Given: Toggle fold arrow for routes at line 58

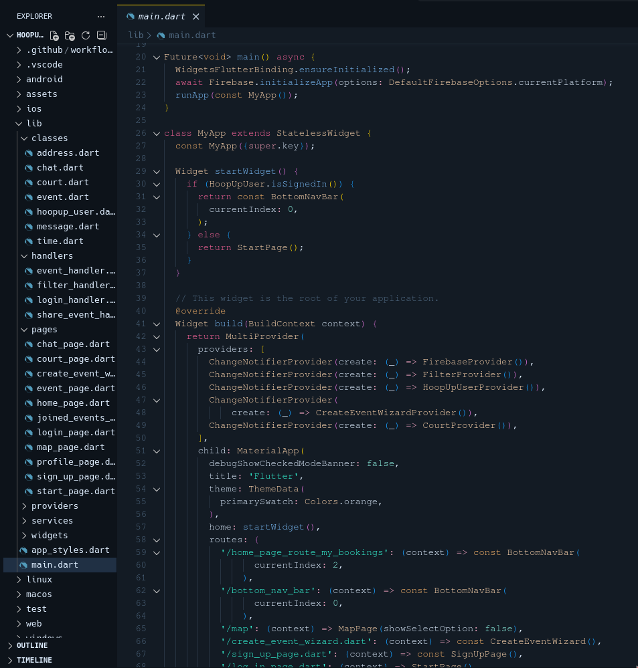Looking at the screenshot, I should tap(157, 540).
